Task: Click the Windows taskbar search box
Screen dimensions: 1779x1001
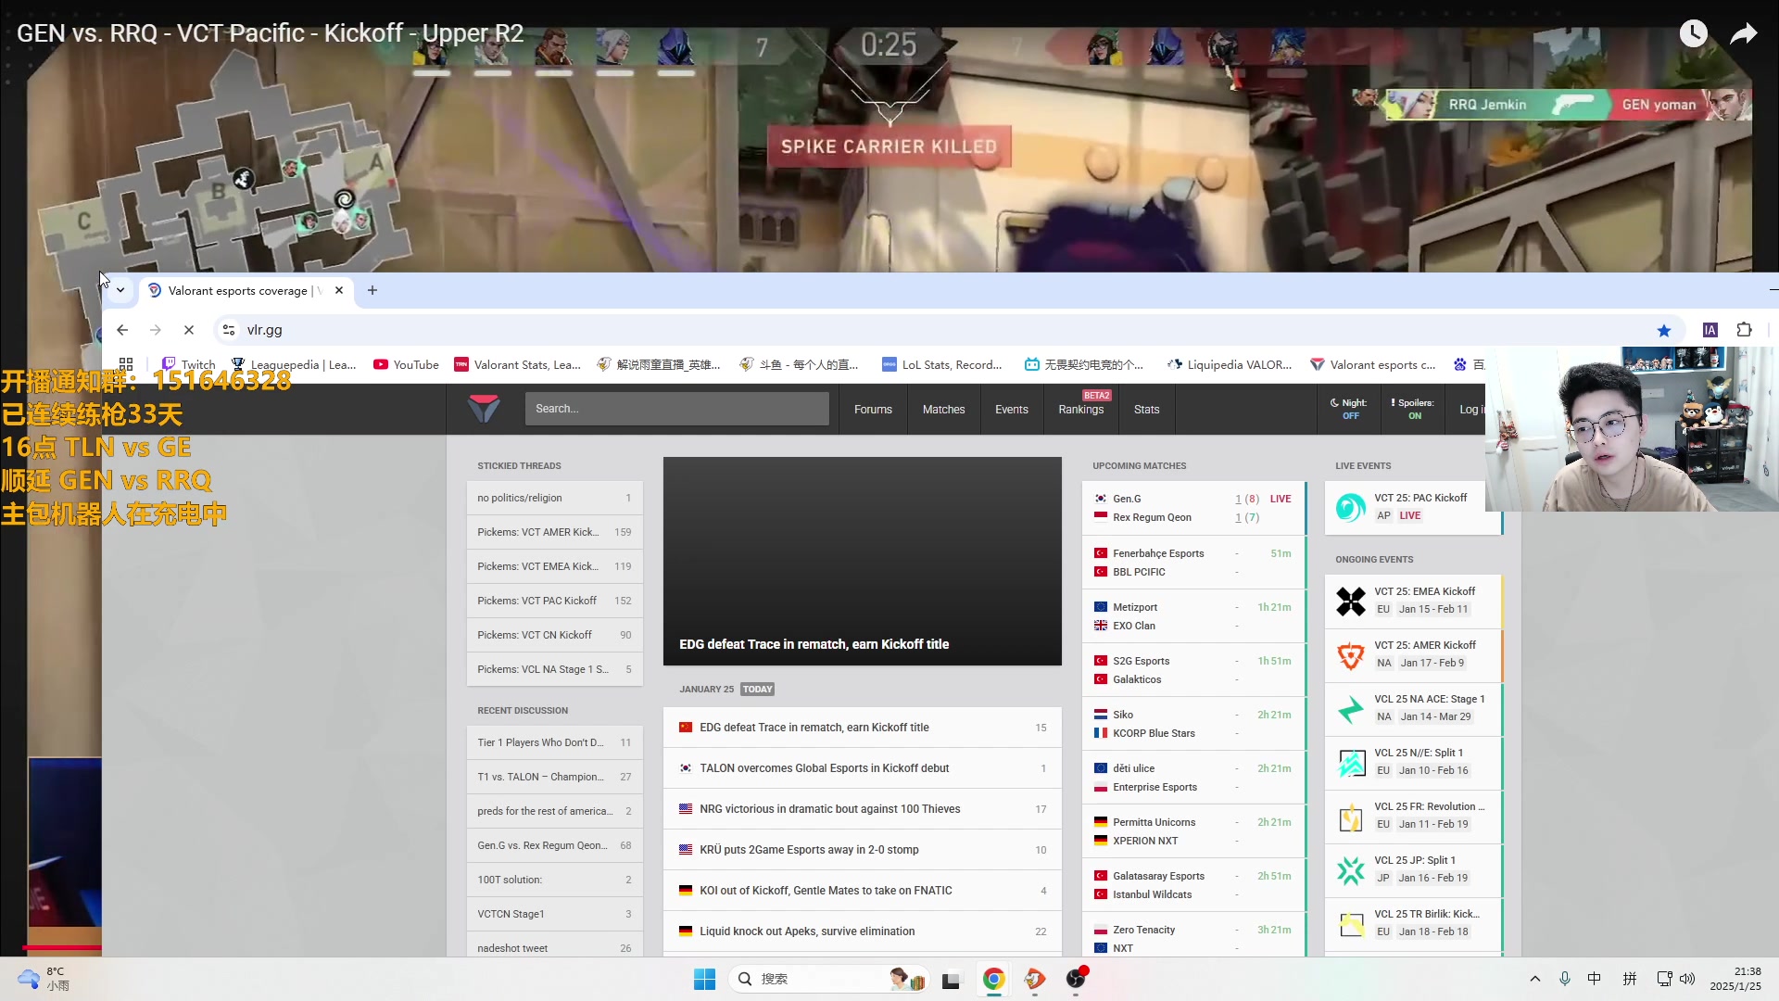Action: (x=828, y=979)
